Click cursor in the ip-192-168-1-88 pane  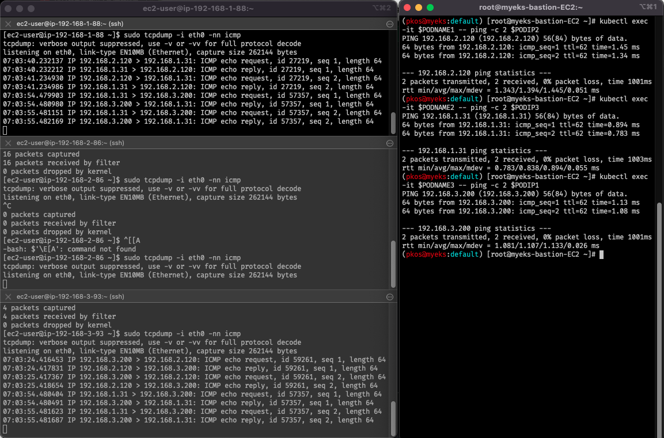point(5,130)
